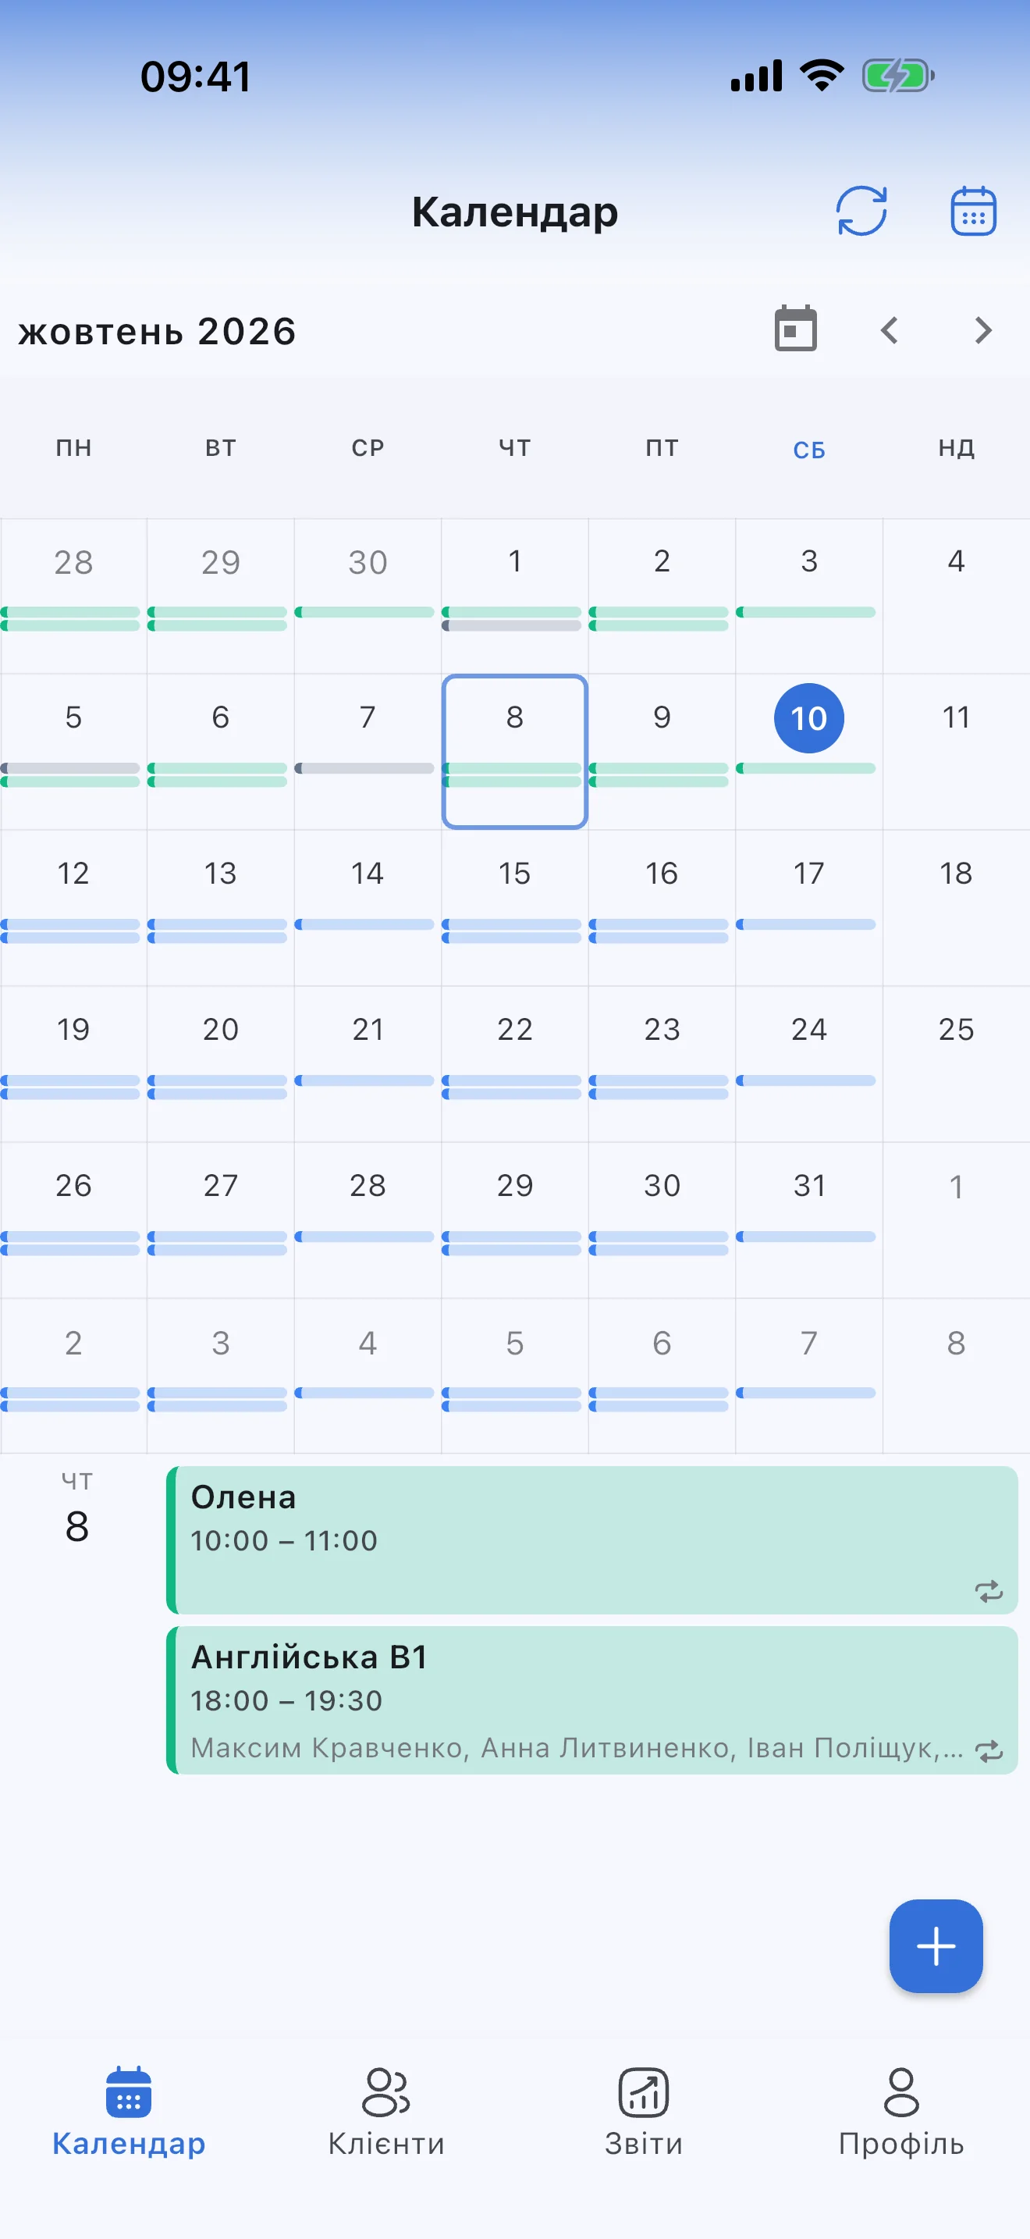The image size is (1030, 2239).
Task: Select the Календар tab icon
Action: (129, 2091)
